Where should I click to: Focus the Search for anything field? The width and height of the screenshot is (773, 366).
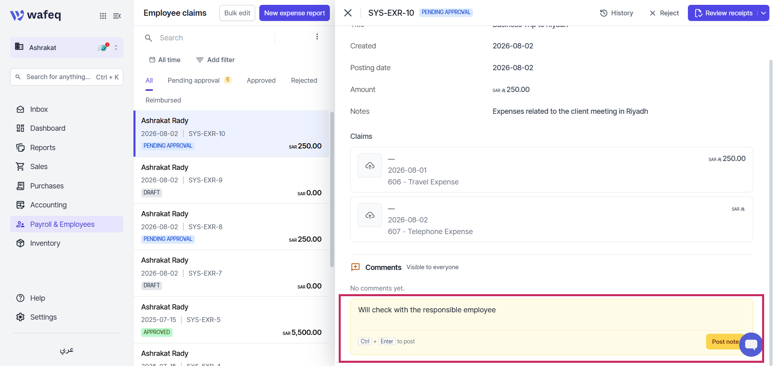click(x=67, y=77)
